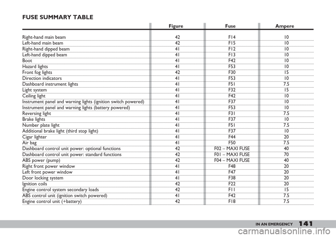Select the ABS power (pump) row label
This screenshot has height=237, width=336.
click(41, 160)
